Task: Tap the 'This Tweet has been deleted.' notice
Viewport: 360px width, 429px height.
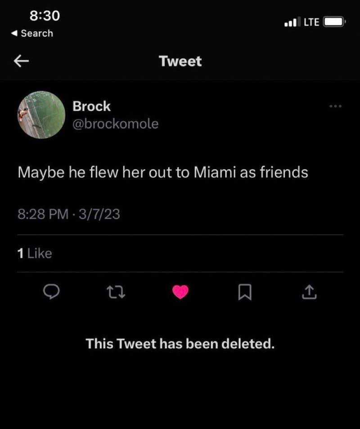Action: pyautogui.click(x=180, y=344)
